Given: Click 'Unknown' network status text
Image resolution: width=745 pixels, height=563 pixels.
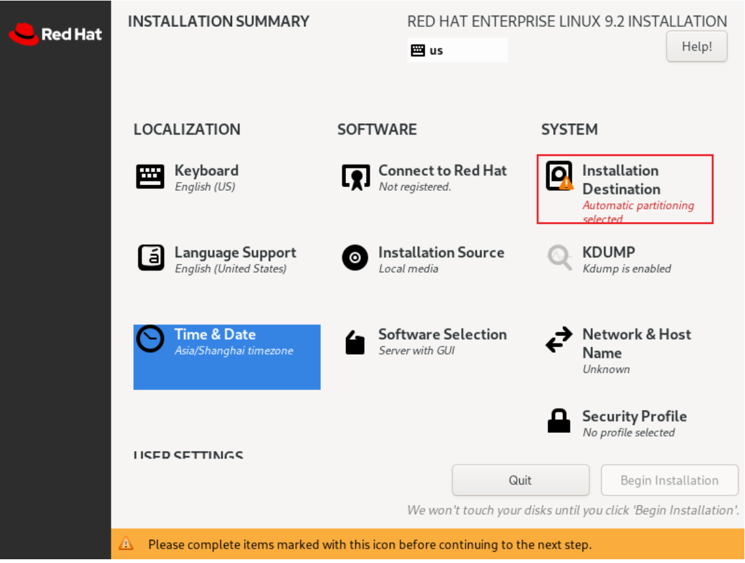Looking at the screenshot, I should click(606, 369).
